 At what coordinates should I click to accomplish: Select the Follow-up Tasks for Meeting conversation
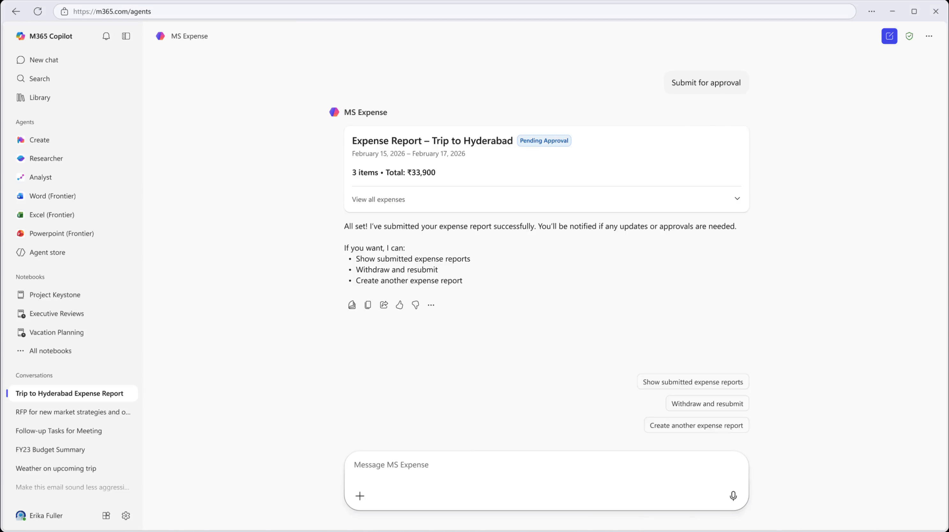click(58, 431)
